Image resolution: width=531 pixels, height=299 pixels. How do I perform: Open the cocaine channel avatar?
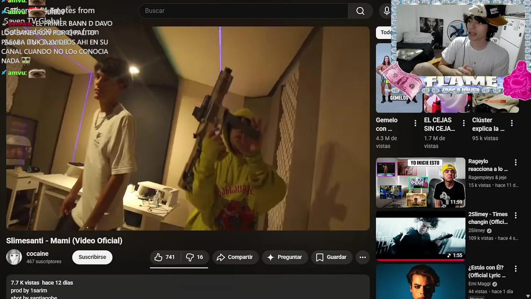tap(14, 257)
